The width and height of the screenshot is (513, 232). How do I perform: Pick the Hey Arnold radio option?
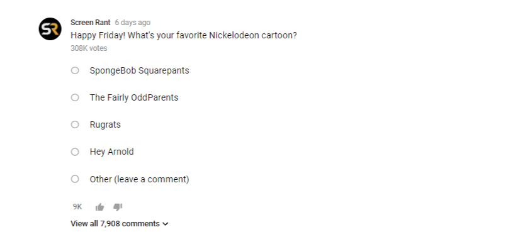coord(75,152)
